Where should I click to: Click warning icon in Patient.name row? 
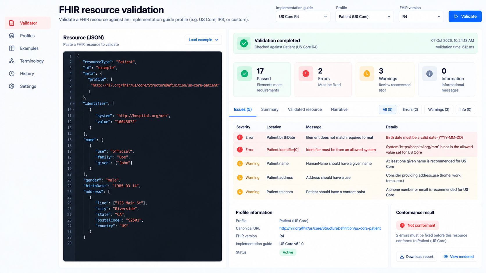[x=240, y=164]
